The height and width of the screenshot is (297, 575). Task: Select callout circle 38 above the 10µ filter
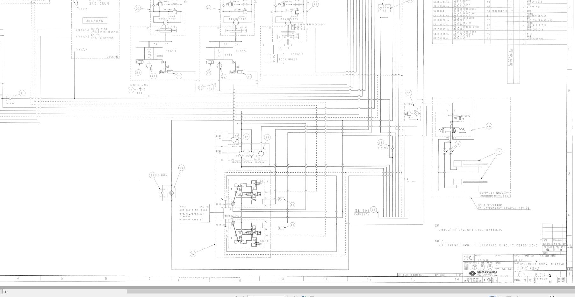click(409, 93)
